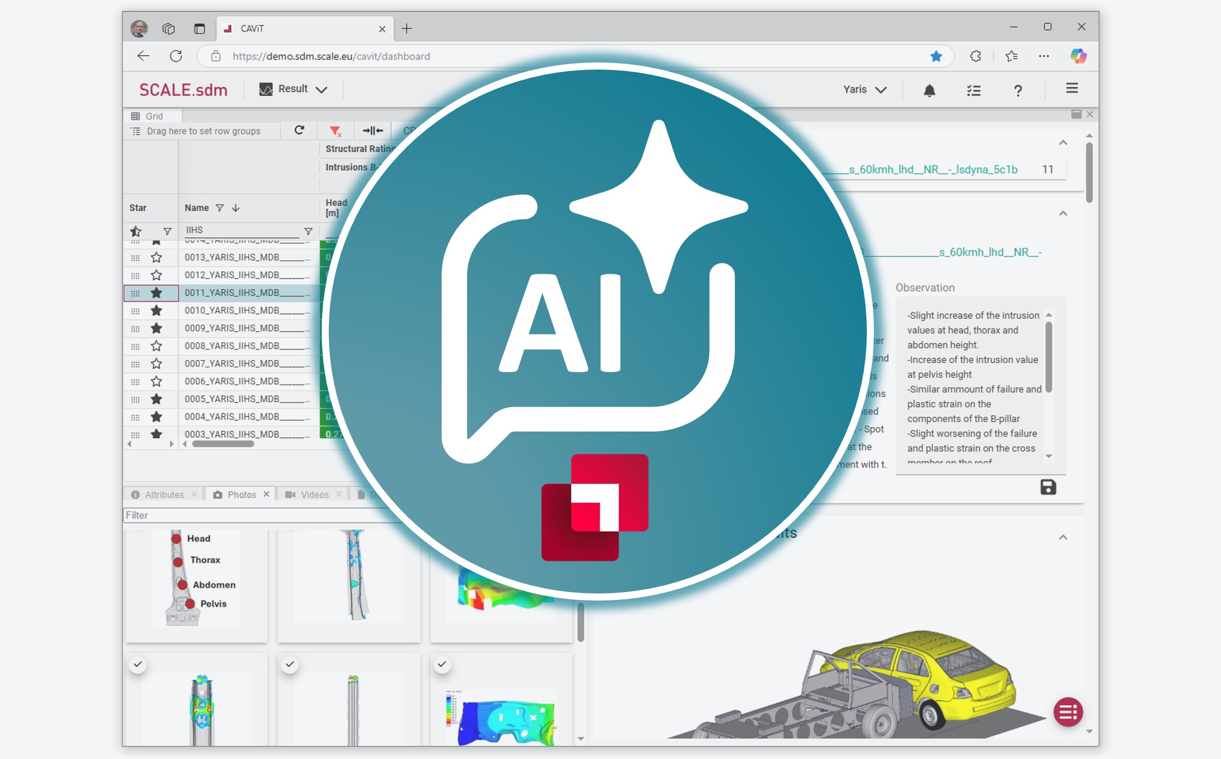Open the name column filter icon
This screenshot has width=1221, height=759.
tap(220, 208)
